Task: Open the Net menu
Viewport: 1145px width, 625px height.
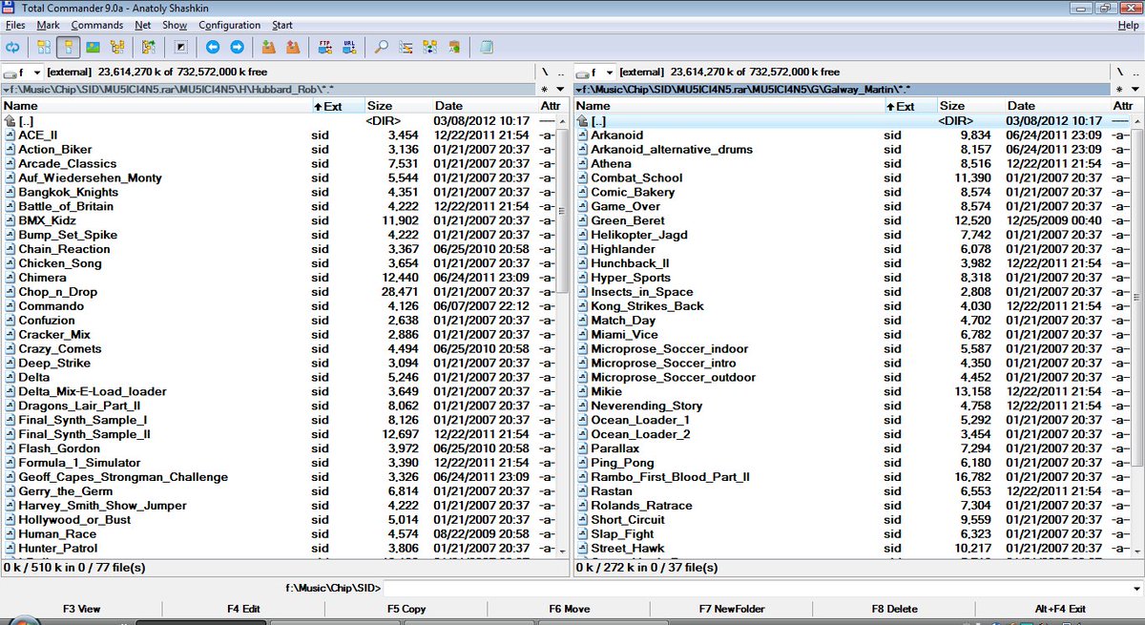Action: click(x=143, y=25)
